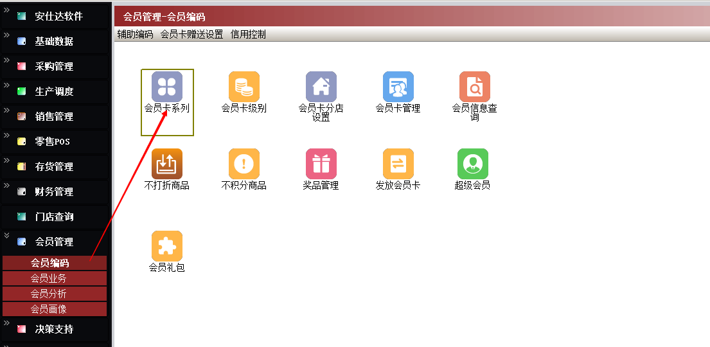
Task: Expand the 零售POS section chevron
Action: pos(6,135)
